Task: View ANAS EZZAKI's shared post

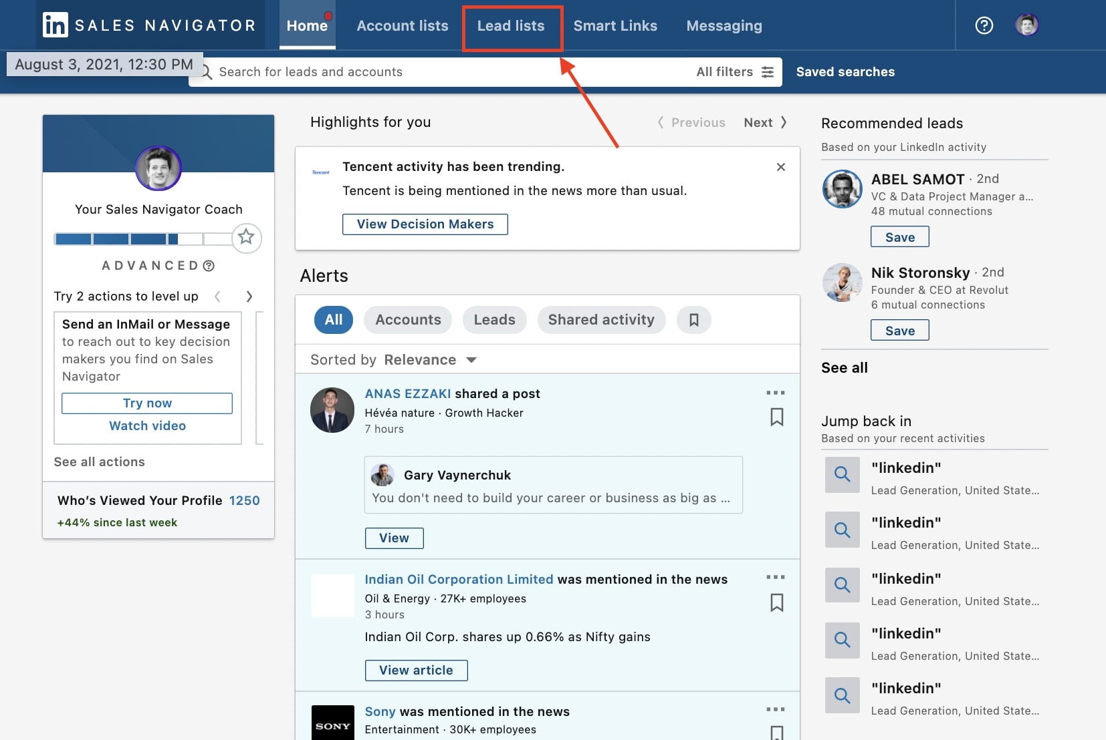Action: (394, 538)
